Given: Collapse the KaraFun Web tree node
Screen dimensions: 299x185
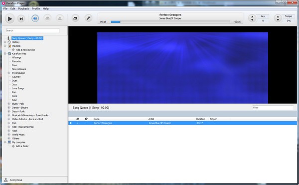Looking at the screenshot, I should pyautogui.click(x=5, y=53).
